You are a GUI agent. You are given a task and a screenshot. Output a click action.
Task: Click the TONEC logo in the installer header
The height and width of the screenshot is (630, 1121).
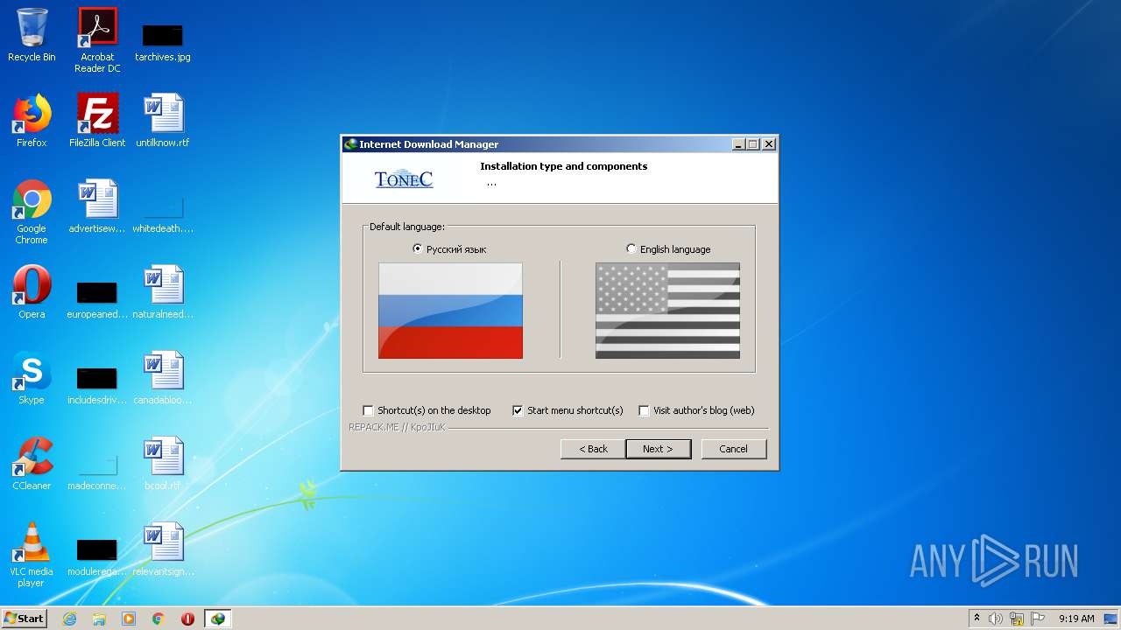tap(404, 179)
